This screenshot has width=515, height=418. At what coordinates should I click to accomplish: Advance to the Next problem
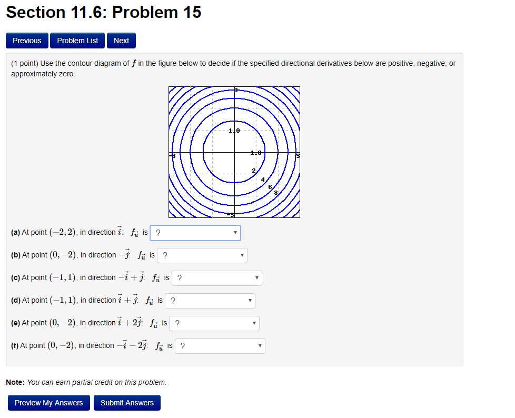(121, 41)
